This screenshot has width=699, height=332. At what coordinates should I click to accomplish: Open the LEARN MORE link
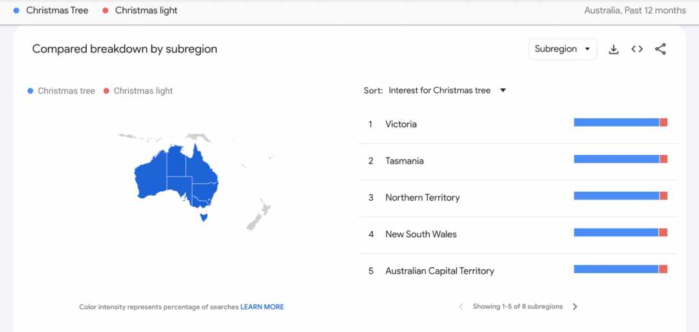[262, 307]
